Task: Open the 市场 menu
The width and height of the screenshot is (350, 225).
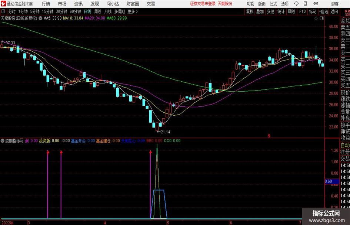Action: coord(62,4)
